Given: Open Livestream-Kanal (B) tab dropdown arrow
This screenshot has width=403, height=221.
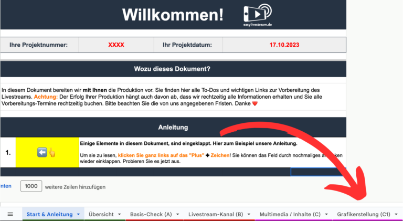Looking at the screenshot, I should click(249, 214).
